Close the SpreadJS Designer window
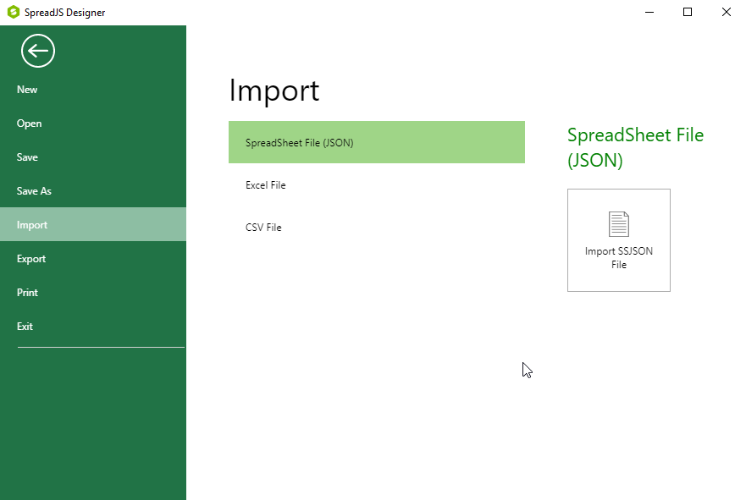 click(x=726, y=13)
